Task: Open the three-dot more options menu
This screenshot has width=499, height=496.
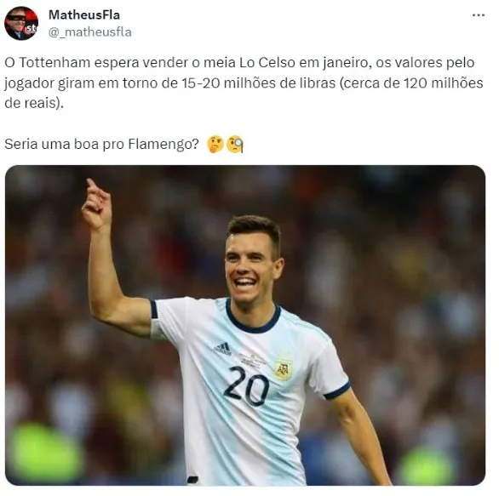Action: pos(479,15)
